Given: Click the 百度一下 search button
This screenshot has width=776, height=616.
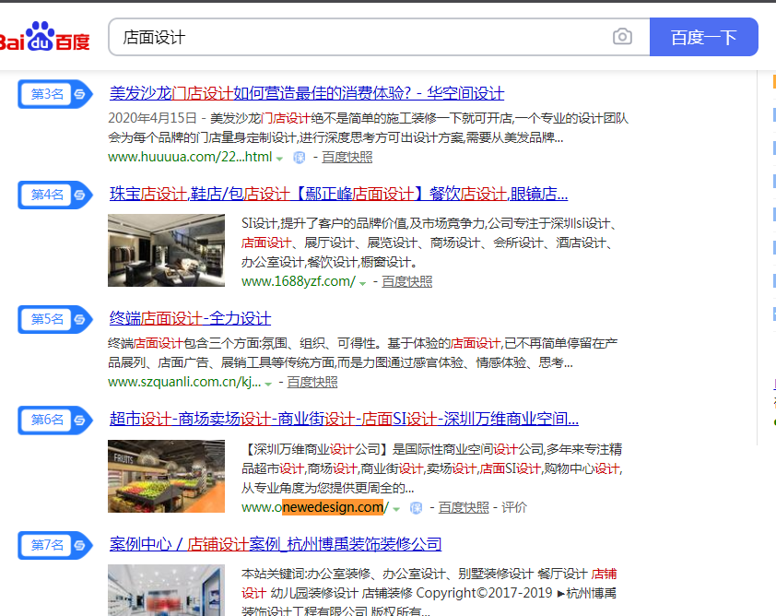Looking at the screenshot, I should pos(703,37).
